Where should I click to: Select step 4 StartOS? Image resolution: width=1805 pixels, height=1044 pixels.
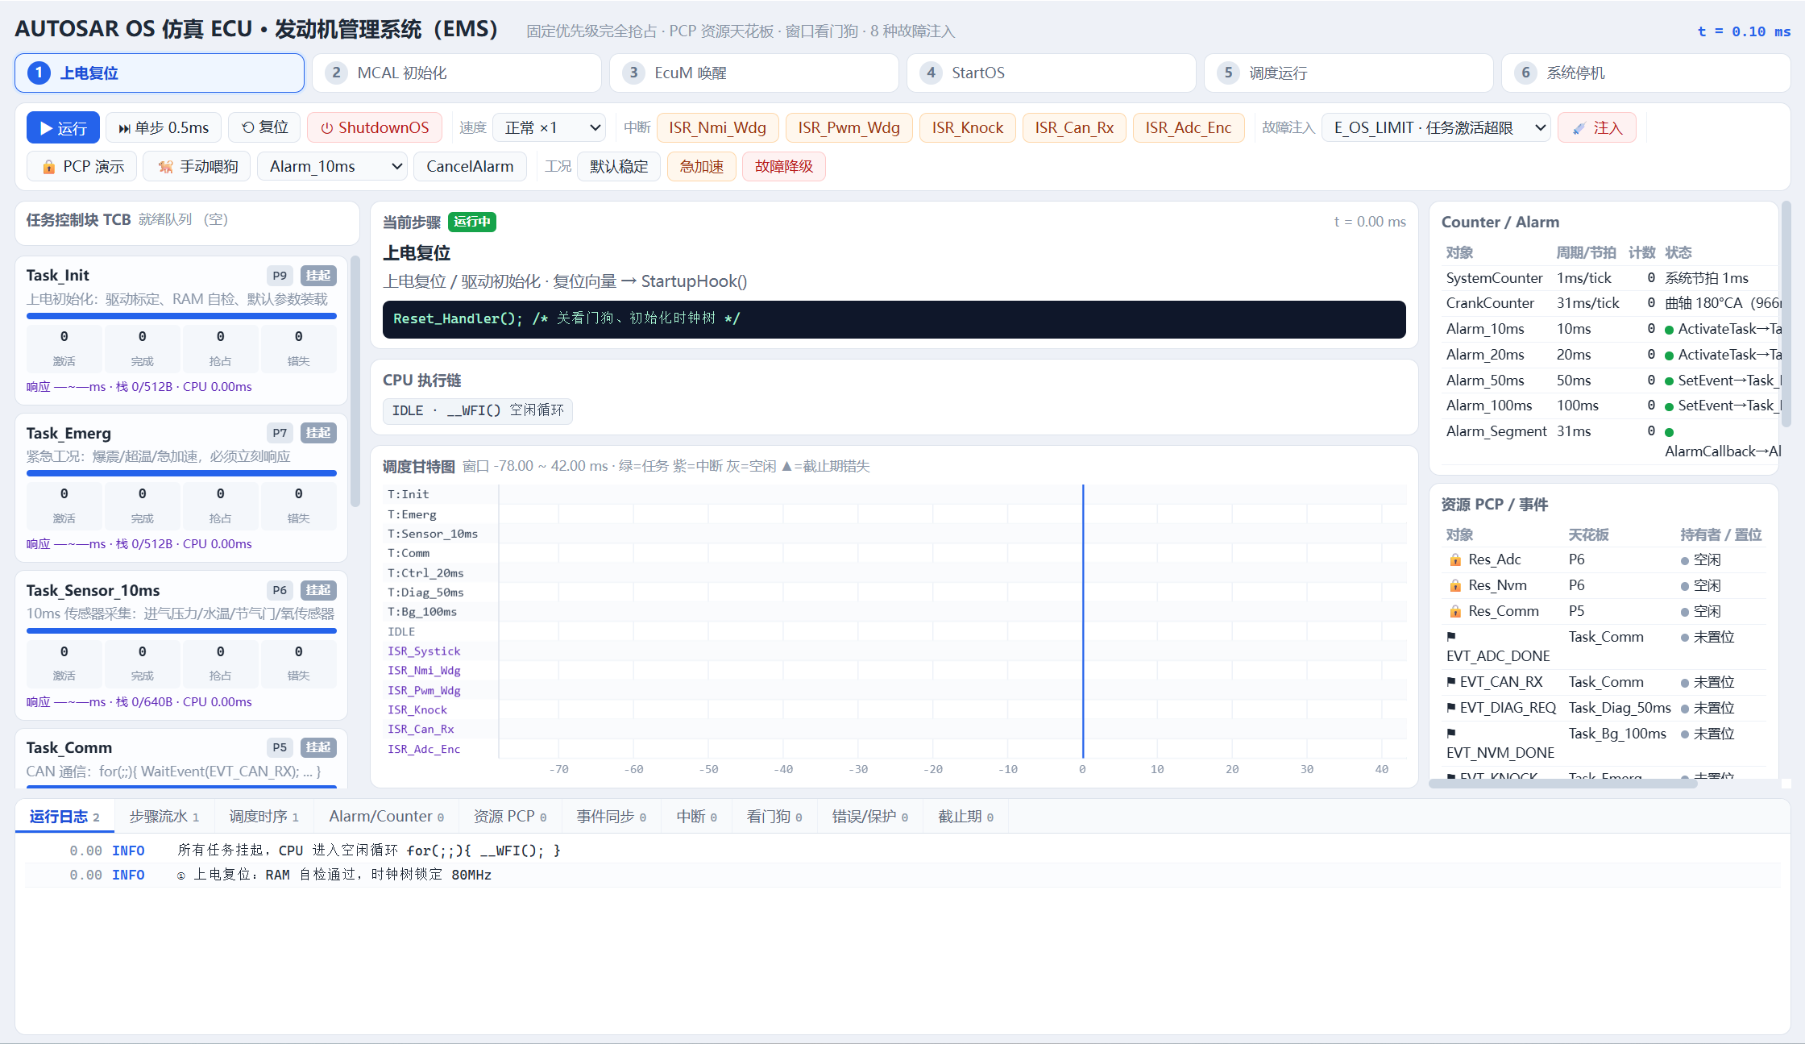[1052, 73]
